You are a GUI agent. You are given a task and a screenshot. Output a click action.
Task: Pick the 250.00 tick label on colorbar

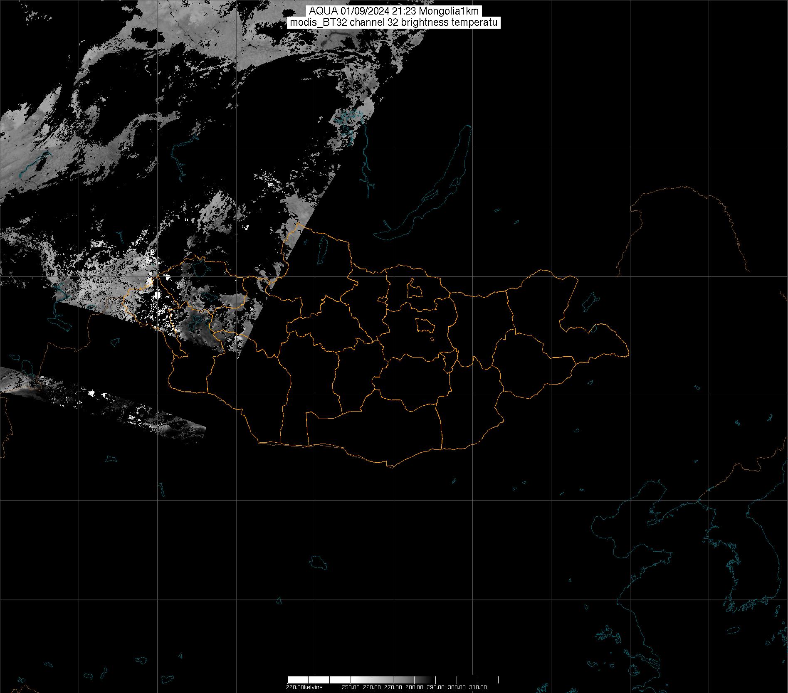pos(351,687)
